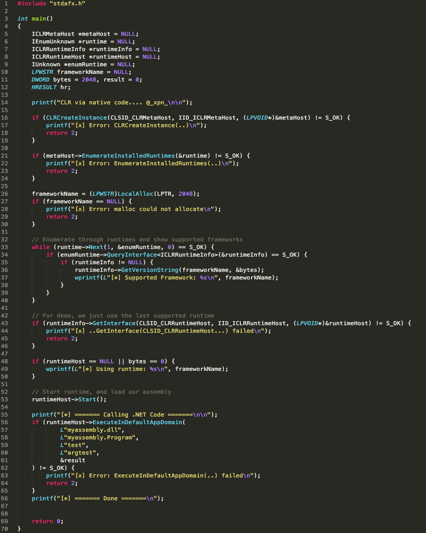Click the "Enumerate through runtimes" comment
Viewport: 426px width, 533px height.
click(x=137, y=240)
